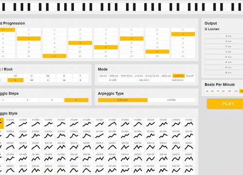Select arpeggio style 021345
Viewport: 243px width, 175px height.
pos(100,135)
